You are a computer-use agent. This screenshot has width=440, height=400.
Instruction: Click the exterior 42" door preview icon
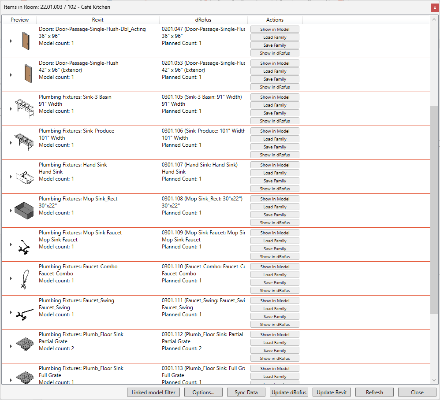point(27,74)
